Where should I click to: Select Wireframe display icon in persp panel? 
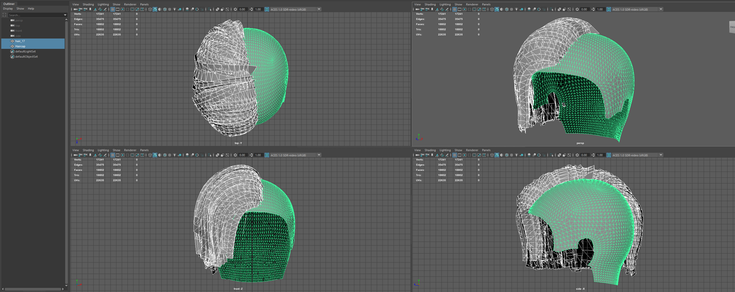click(x=492, y=9)
